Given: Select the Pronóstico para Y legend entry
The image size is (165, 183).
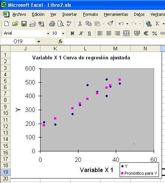Looking at the screenshot, I should click(x=139, y=173).
